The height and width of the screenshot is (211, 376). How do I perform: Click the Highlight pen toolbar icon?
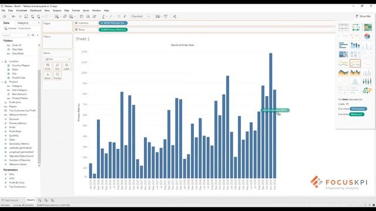pyautogui.click(x=103, y=16)
